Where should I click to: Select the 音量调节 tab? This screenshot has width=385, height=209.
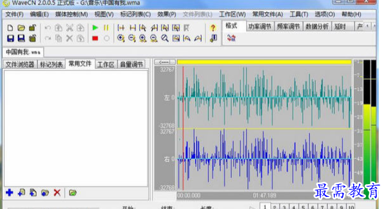[x=131, y=64]
